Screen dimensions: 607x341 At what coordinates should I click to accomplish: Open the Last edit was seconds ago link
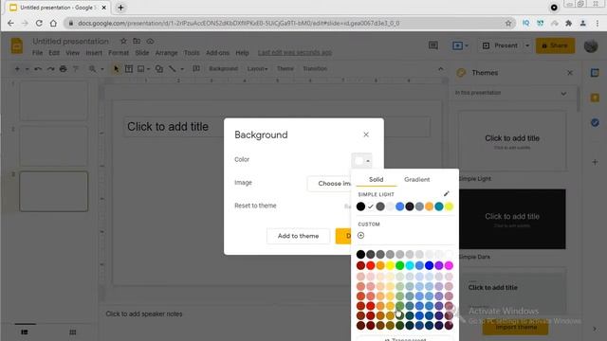(295, 53)
